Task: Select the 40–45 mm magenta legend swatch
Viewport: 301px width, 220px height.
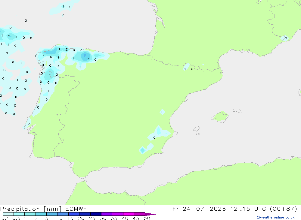Action: (x=129, y=214)
